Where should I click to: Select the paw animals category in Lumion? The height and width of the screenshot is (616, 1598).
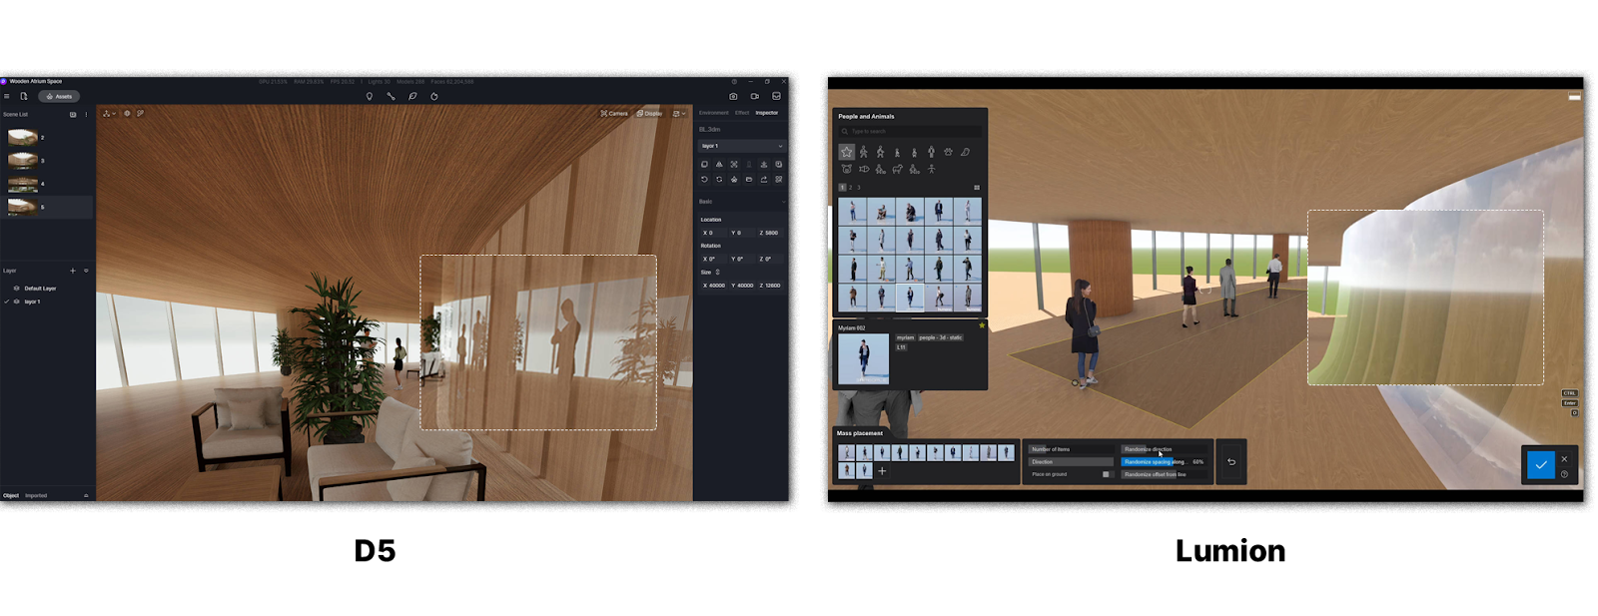pyautogui.click(x=948, y=152)
